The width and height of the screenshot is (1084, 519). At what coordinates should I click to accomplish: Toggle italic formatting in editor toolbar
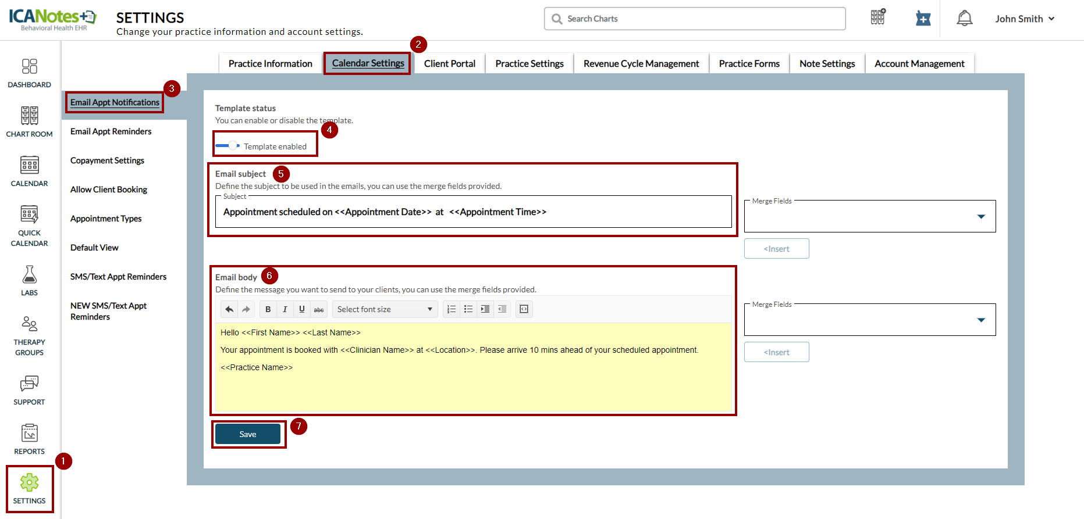(x=285, y=309)
